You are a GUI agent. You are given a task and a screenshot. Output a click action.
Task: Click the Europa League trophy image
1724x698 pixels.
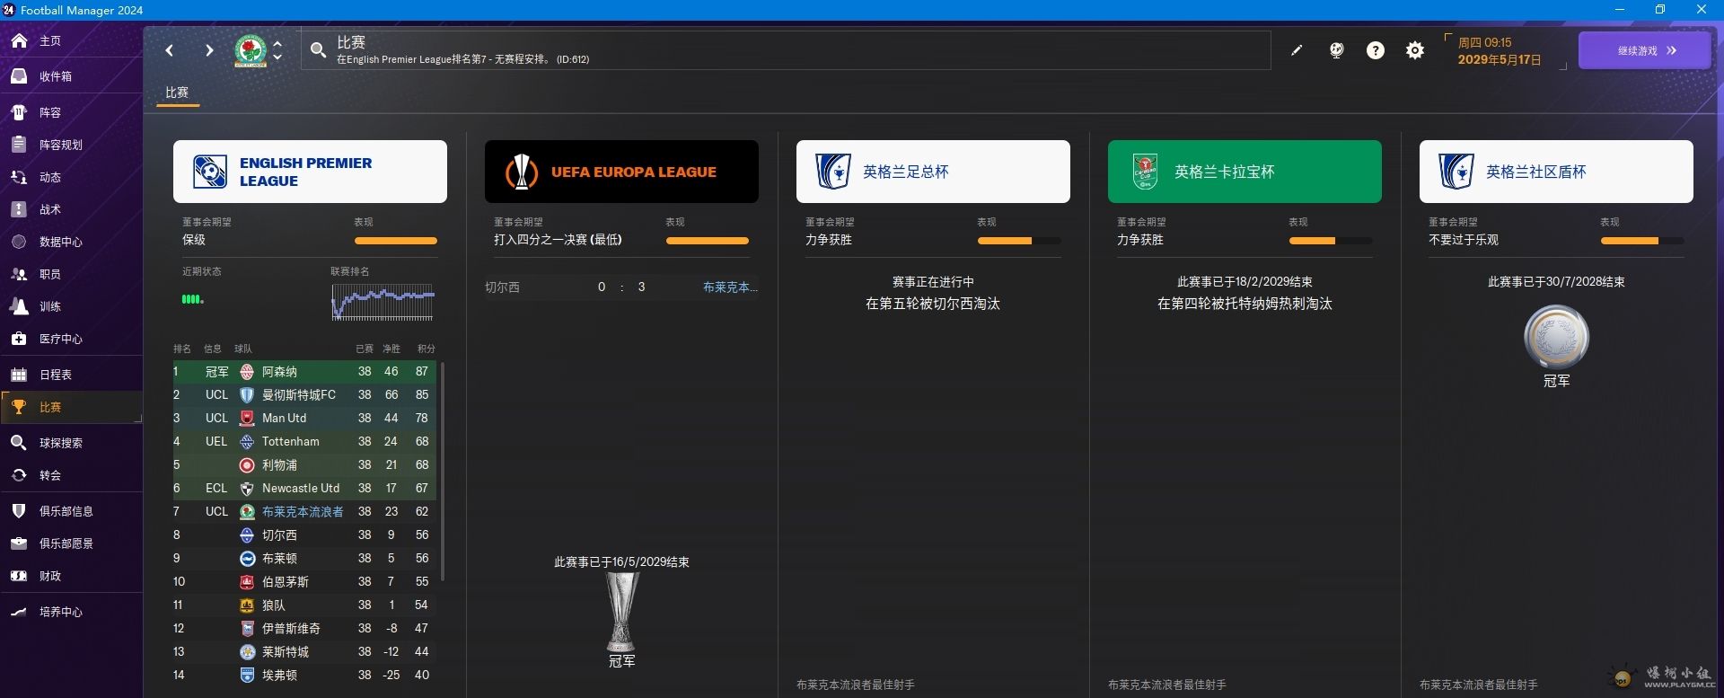coord(621,612)
